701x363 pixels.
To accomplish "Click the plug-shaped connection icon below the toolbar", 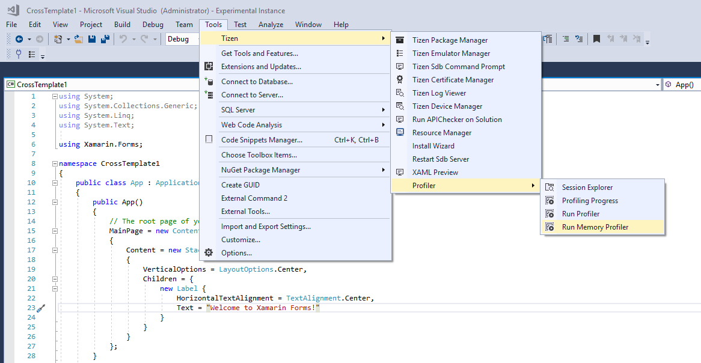I will click(19, 53).
